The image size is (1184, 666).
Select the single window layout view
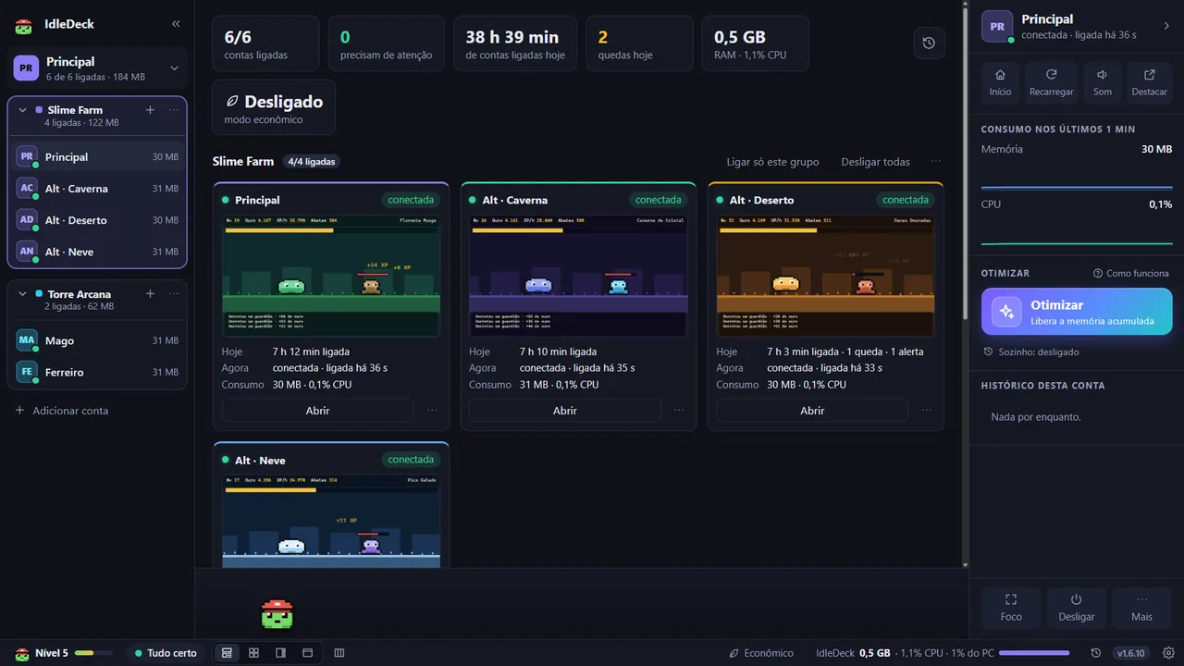click(307, 653)
